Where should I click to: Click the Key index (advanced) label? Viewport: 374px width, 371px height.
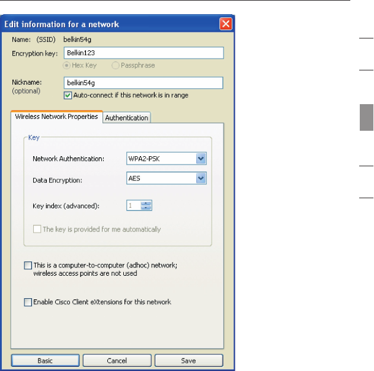(66, 206)
